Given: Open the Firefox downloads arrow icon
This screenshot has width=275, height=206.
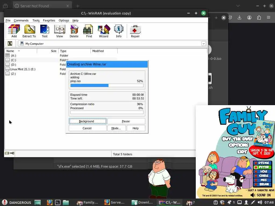Looking at the screenshot, I should [239, 17].
